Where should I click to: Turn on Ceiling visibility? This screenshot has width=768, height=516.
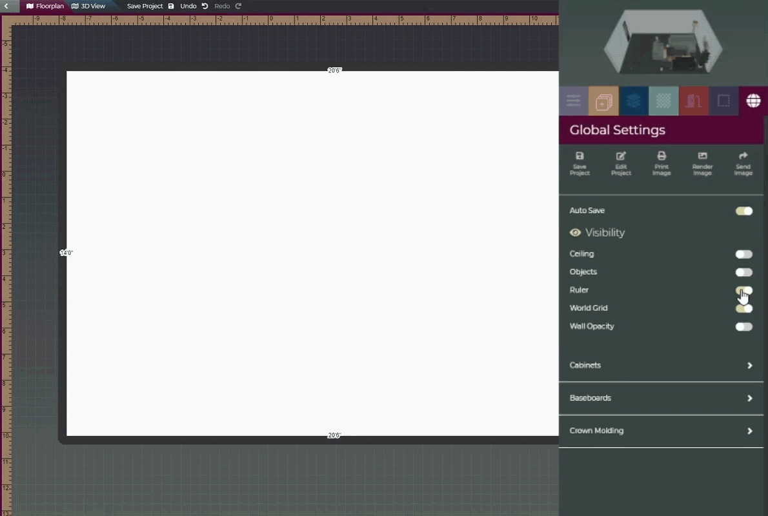pyautogui.click(x=743, y=254)
